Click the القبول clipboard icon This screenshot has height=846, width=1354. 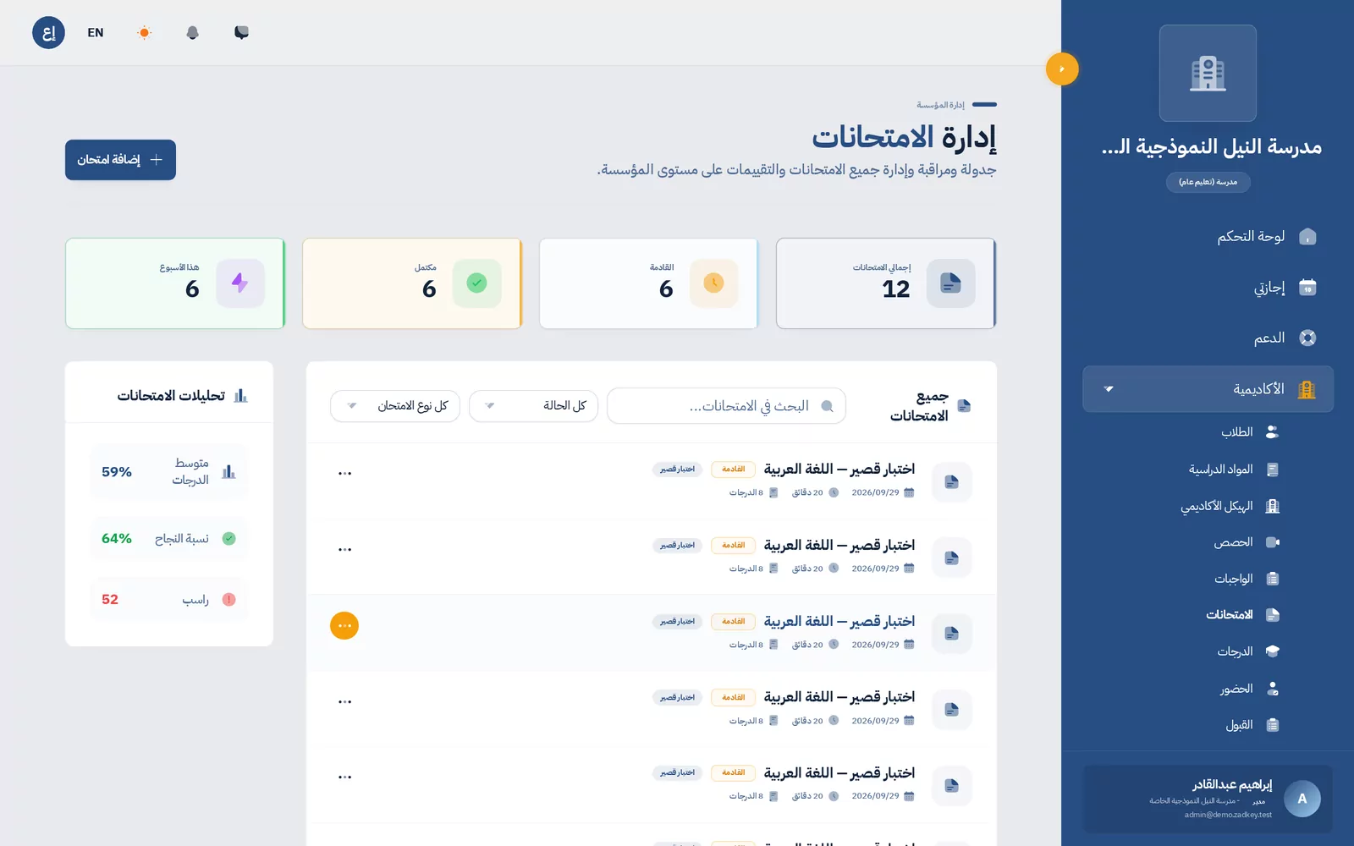click(1272, 725)
